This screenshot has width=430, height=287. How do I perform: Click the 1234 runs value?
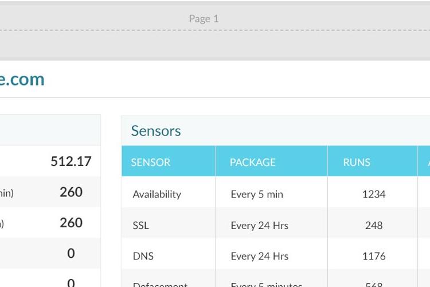pyautogui.click(x=374, y=195)
